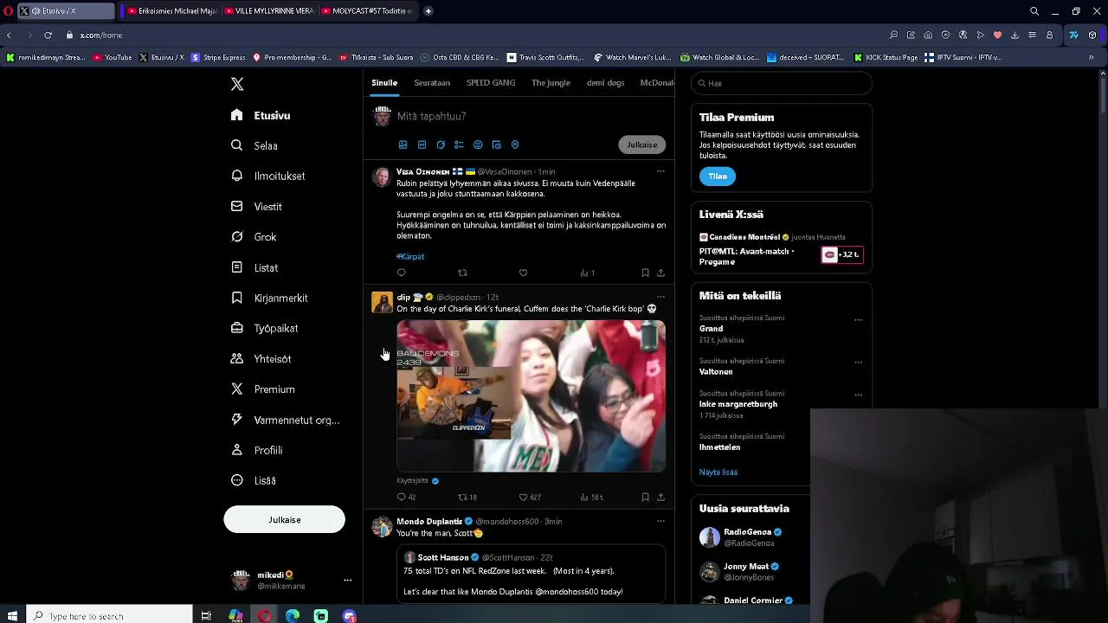Image resolution: width=1108 pixels, height=623 pixels.
Task: Open quoted Scott Hanson post
Action: [x=531, y=574]
